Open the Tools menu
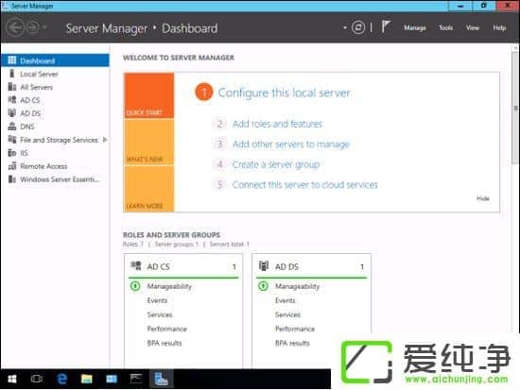This screenshot has height=390, width=520. coord(445,27)
